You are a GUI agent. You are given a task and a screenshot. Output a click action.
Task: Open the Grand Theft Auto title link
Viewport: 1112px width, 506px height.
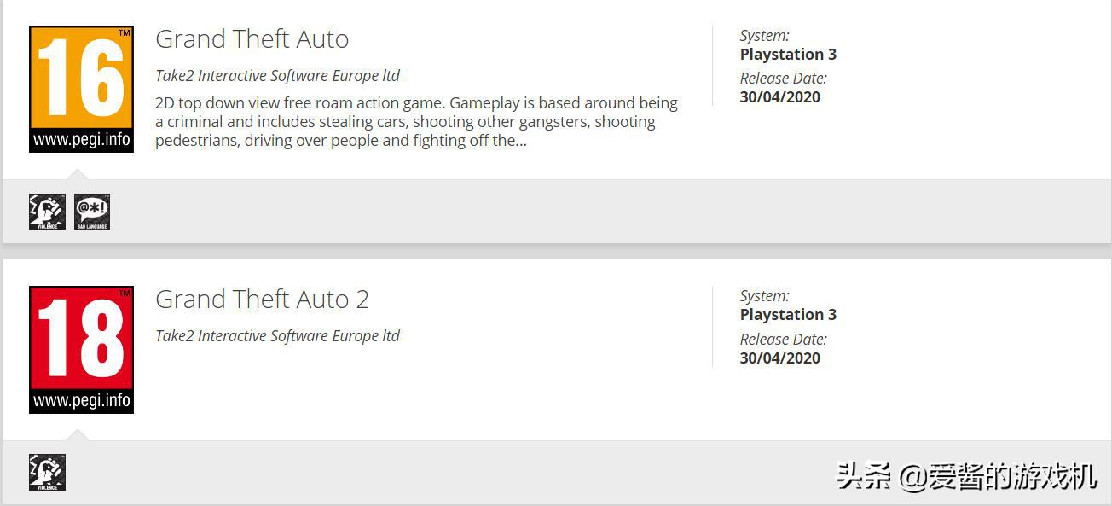(x=252, y=39)
